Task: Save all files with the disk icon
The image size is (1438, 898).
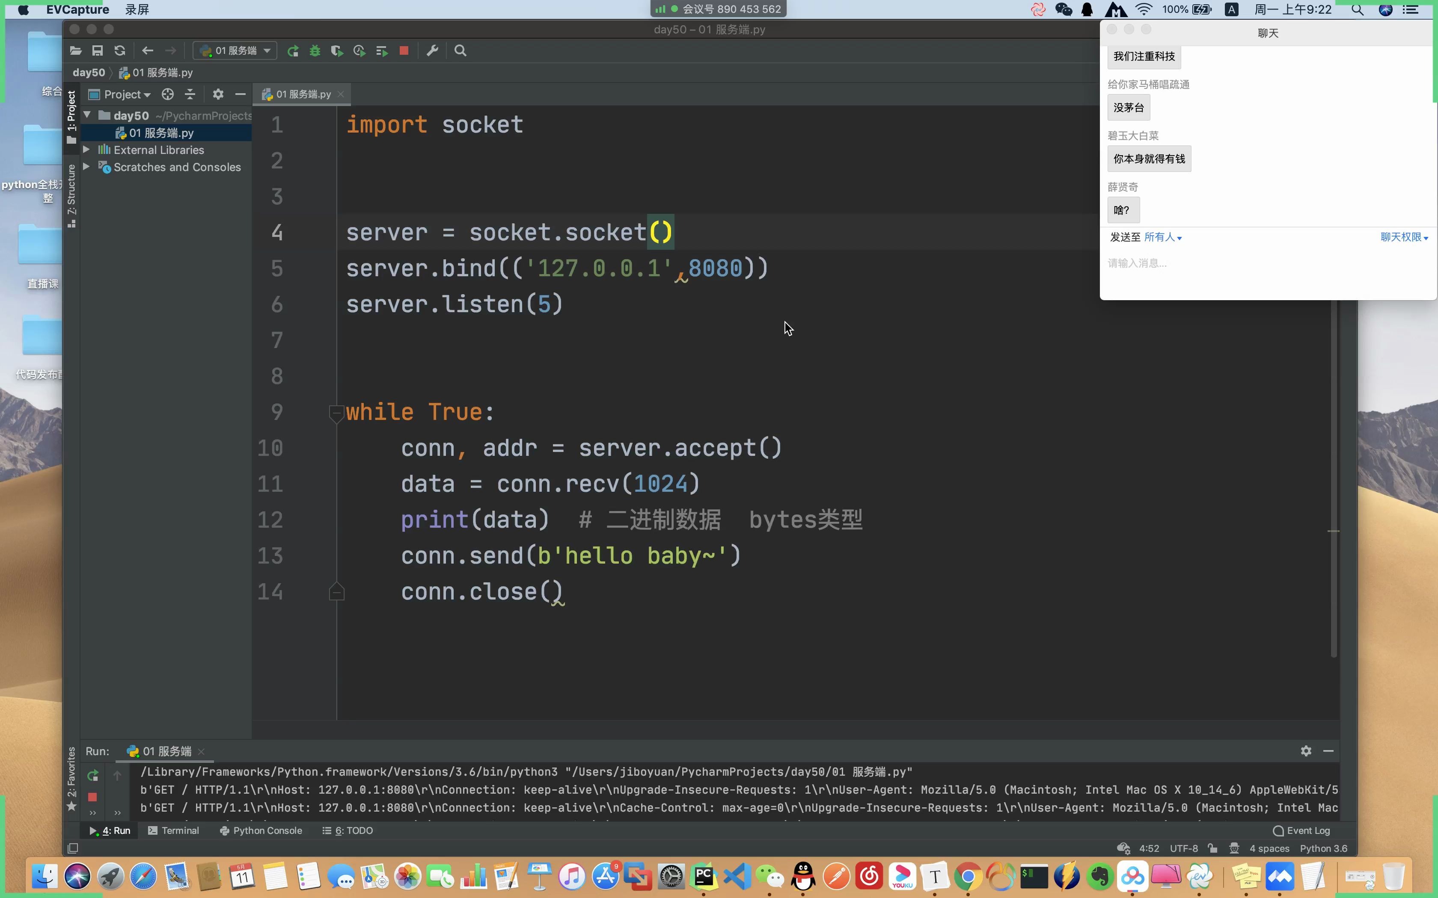Action: [98, 51]
